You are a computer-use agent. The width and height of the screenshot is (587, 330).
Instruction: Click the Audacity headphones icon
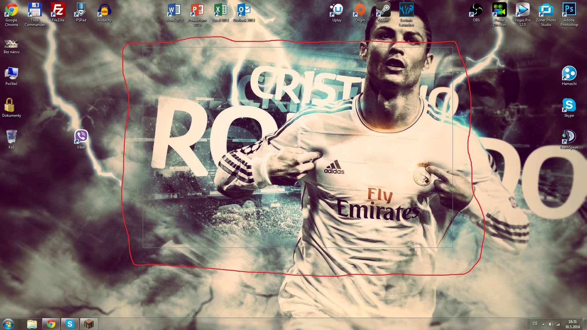point(104,10)
